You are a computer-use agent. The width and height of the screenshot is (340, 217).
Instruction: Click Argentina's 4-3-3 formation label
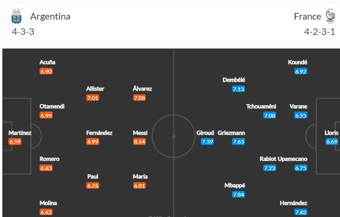[x=23, y=32]
